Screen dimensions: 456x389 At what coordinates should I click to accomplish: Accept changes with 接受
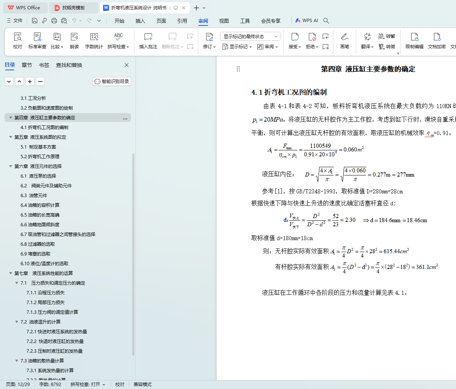pyautogui.click(x=295, y=41)
